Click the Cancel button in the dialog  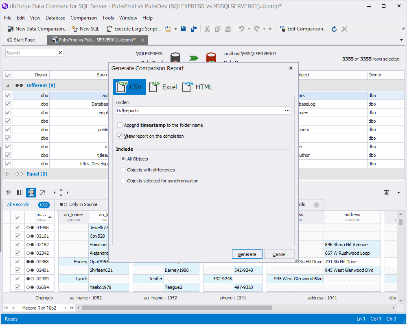279,254
